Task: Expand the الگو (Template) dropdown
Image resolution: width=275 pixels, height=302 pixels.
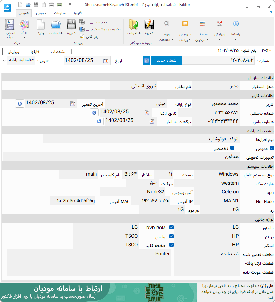Action: tap(24, 37)
